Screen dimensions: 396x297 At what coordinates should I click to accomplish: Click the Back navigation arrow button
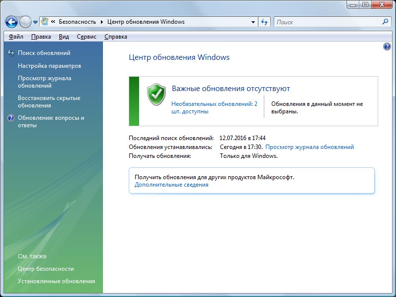tap(11, 22)
